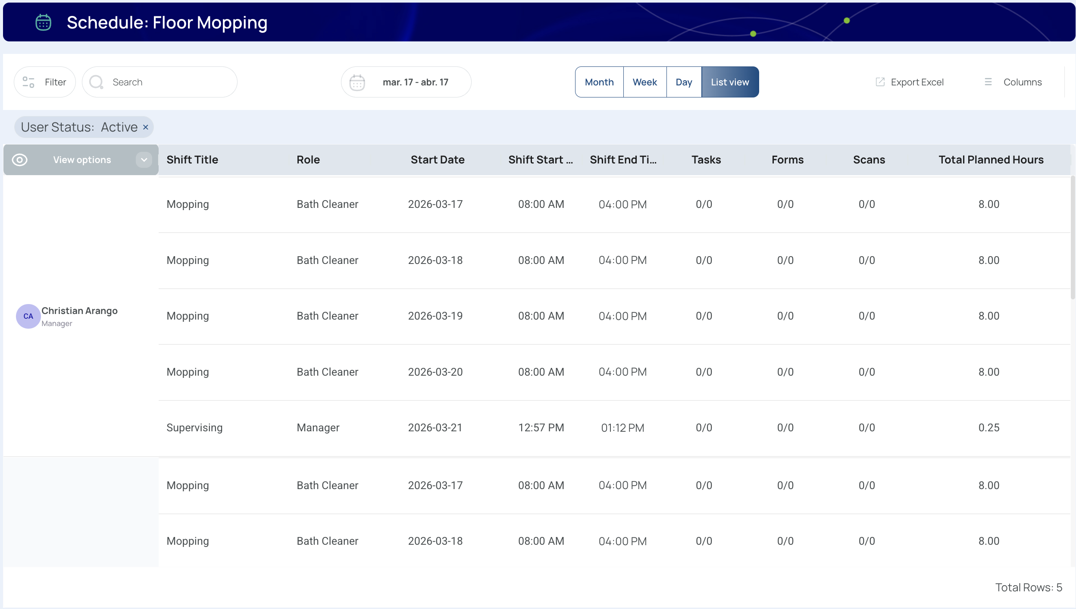Select the Day view tab
This screenshot has height=609, width=1076.
pyautogui.click(x=684, y=82)
